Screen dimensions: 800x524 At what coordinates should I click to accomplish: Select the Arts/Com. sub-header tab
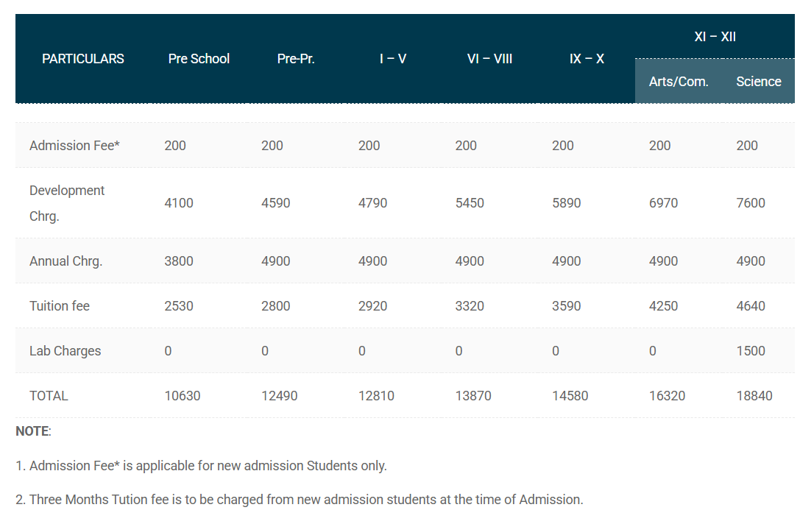(x=678, y=82)
